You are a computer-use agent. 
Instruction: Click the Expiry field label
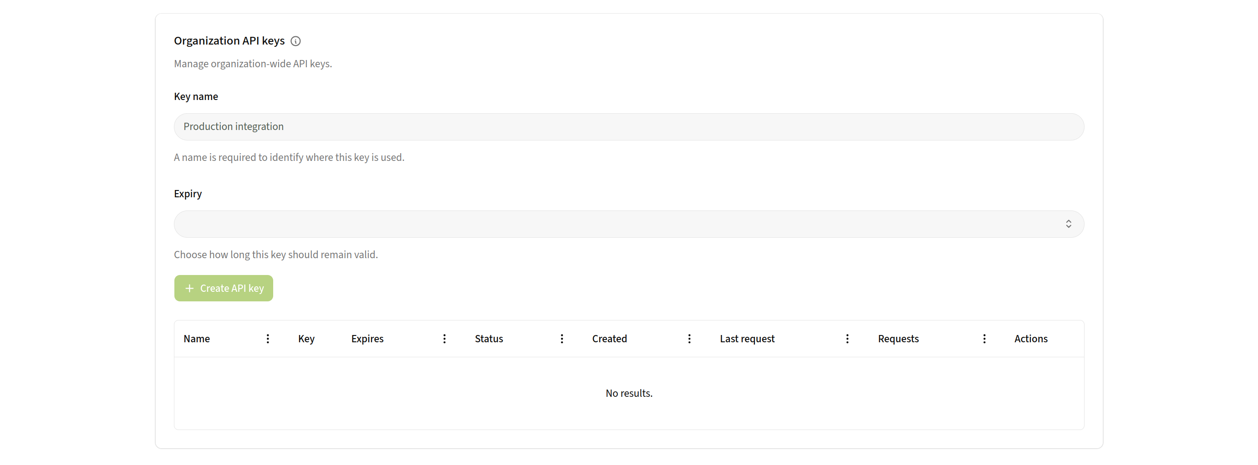[x=188, y=194]
